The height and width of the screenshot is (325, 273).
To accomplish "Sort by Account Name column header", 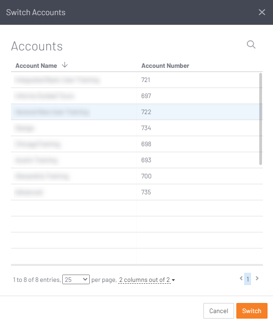I will (36, 66).
